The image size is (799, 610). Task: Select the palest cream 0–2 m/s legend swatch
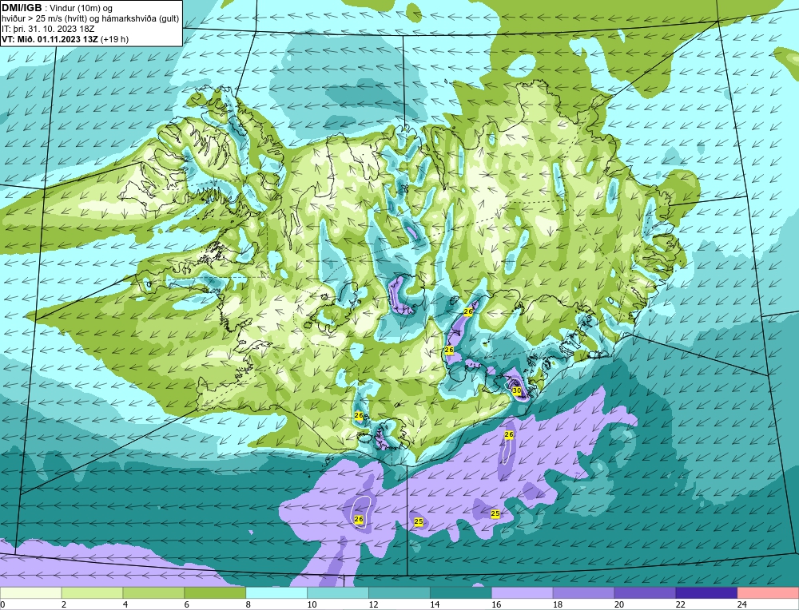pyautogui.click(x=31, y=593)
